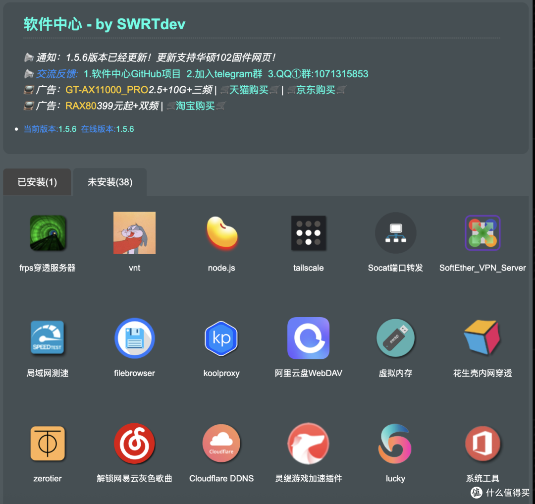Screen dimensions: 535x504
Task: Open the 天猫购买 shopping link
Action: (249, 90)
